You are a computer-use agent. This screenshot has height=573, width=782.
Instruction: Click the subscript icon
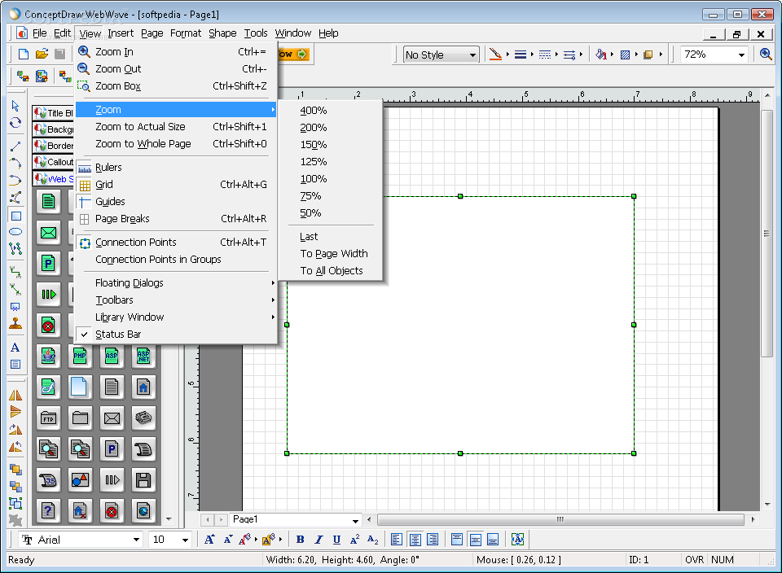(372, 540)
